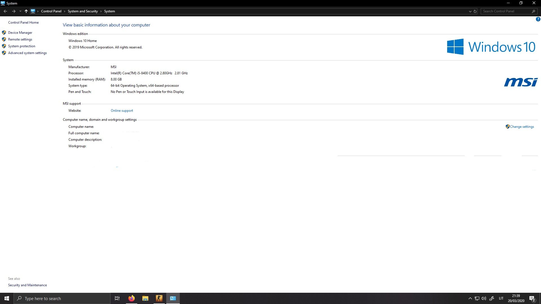Click Advanced system settings shield icon
541x304 pixels.
pos(4,53)
